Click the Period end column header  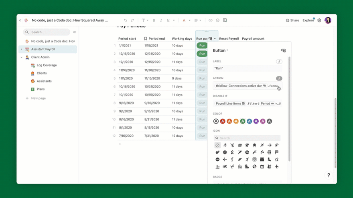coord(154,39)
